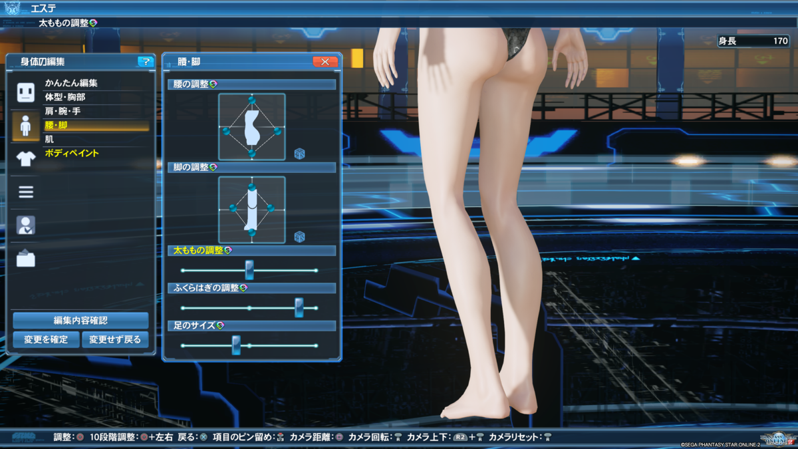The height and width of the screenshot is (449, 798).
Task: Select ボディペイント menu entry
Action: (72, 153)
